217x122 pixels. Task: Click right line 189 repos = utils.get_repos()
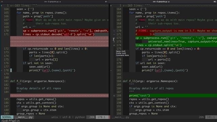(149, 99)
